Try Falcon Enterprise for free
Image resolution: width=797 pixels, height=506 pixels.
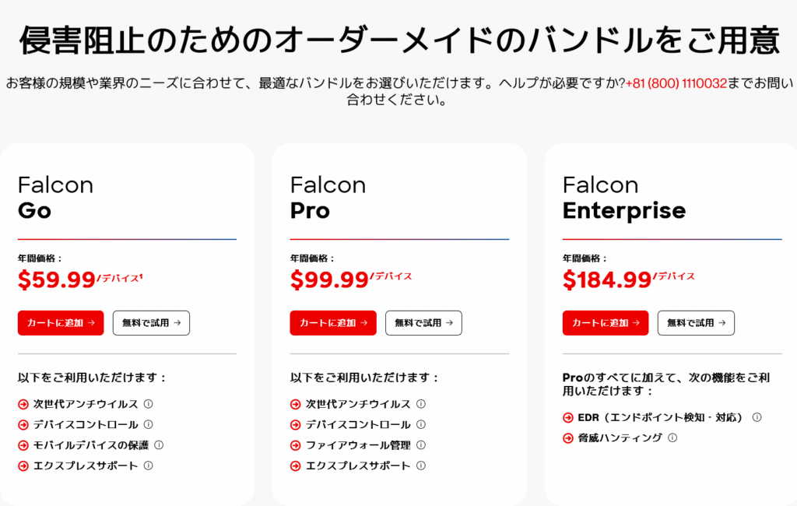coord(696,323)
